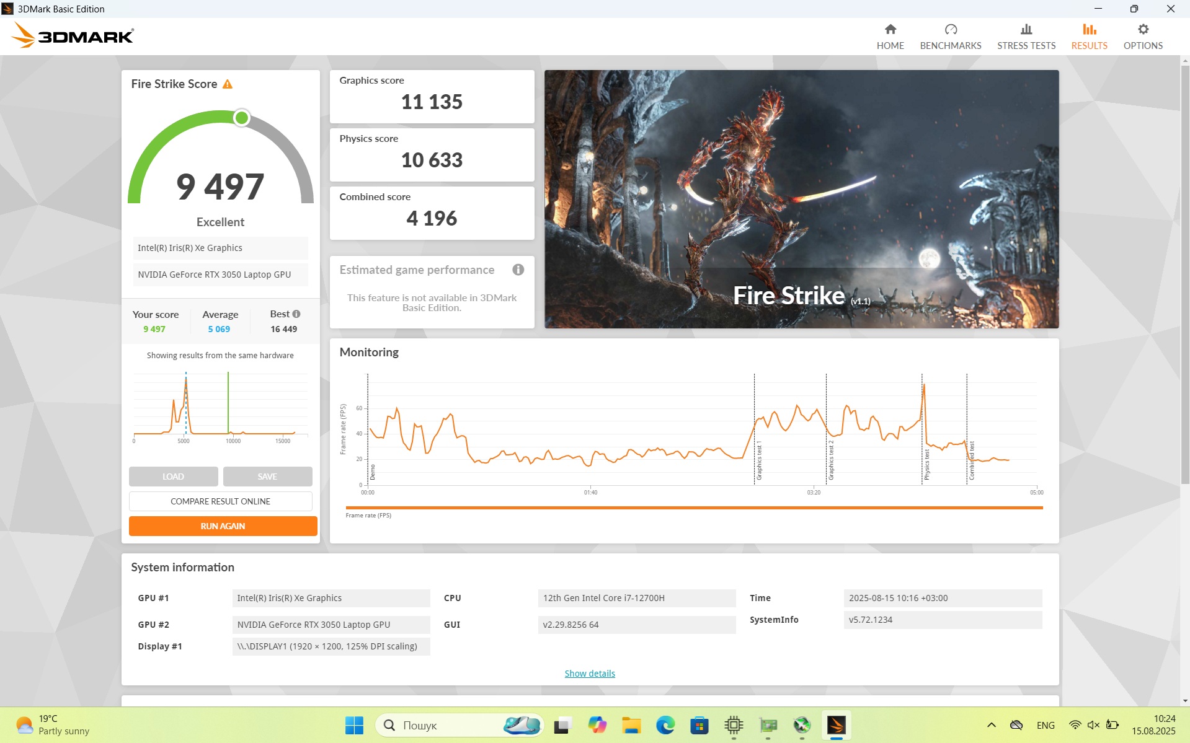This screenshot has width=1190, height=743.
Task: Click the Intel Iris Xe Graphics label under score
Action: point(220,248)
